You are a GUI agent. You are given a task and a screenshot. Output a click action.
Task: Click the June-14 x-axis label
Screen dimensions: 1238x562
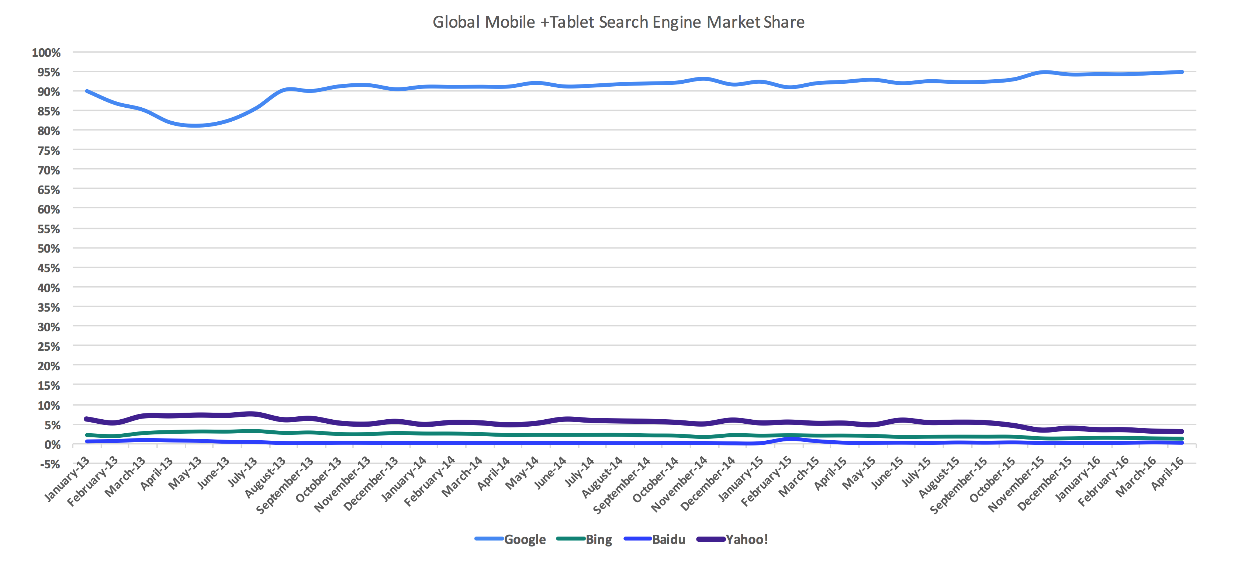coord(551,473)
